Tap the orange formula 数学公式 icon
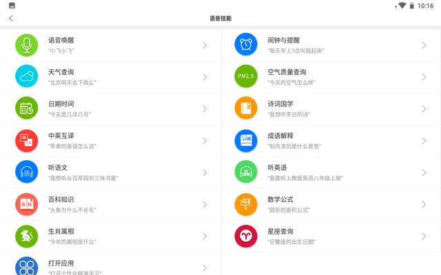 [x=246, y=204]
